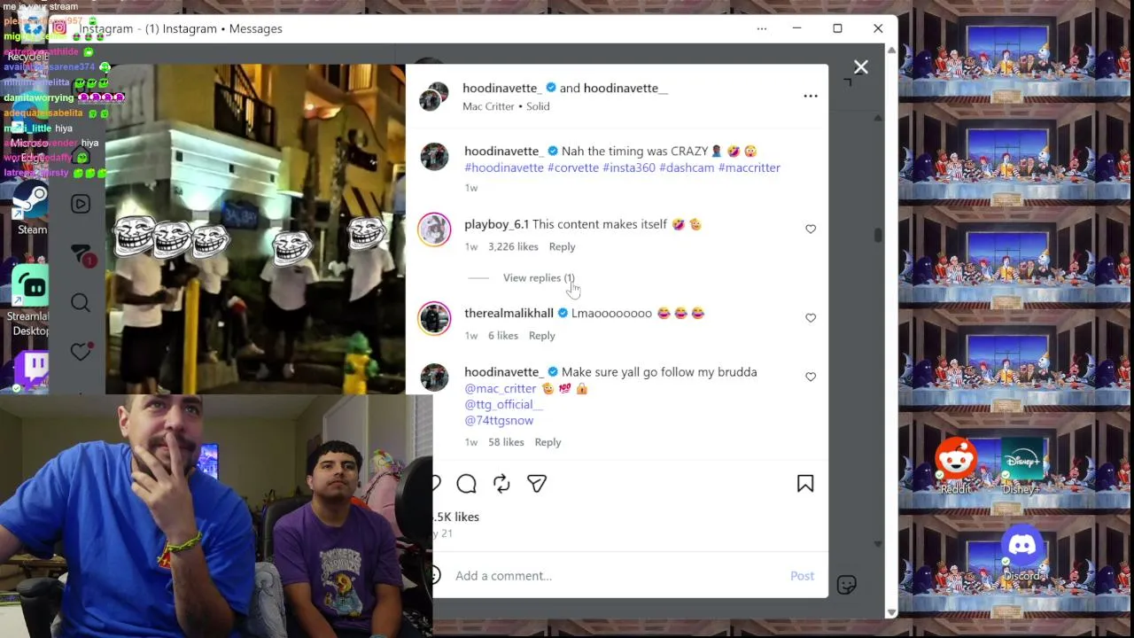Click therealmalikhall's profile picture

(434, 318)
